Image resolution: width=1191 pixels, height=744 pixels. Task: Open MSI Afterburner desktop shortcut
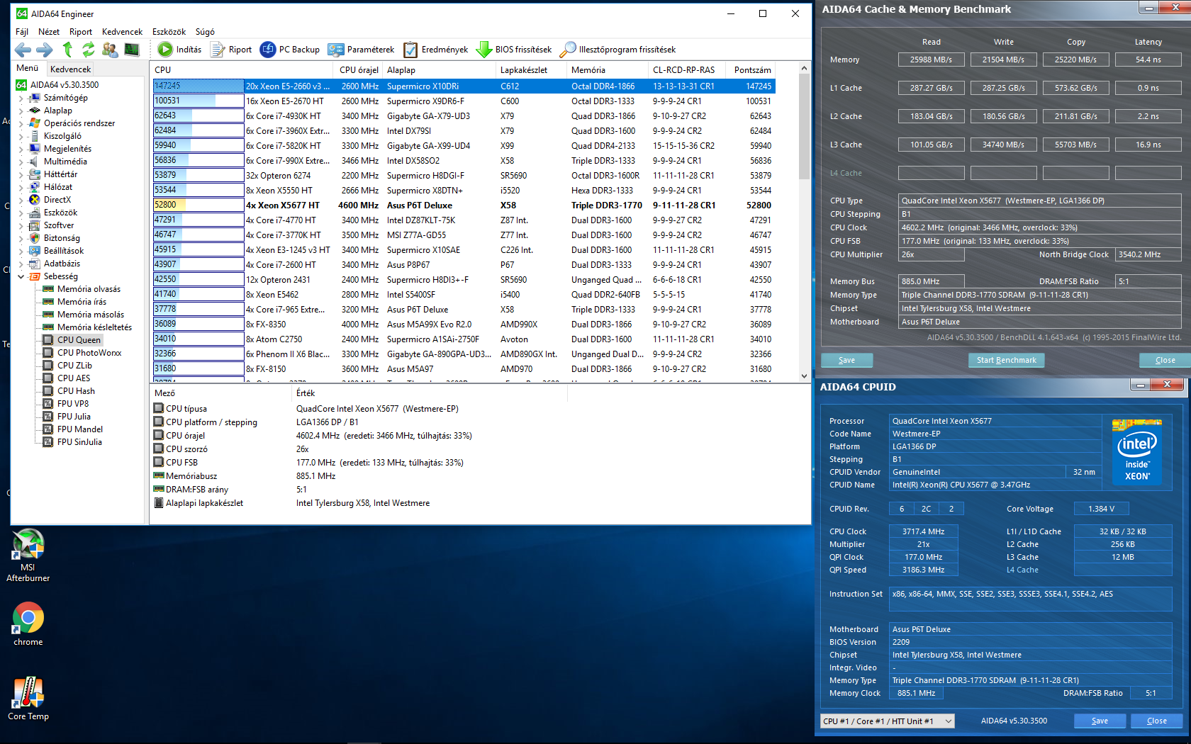[x=28, y=556]
